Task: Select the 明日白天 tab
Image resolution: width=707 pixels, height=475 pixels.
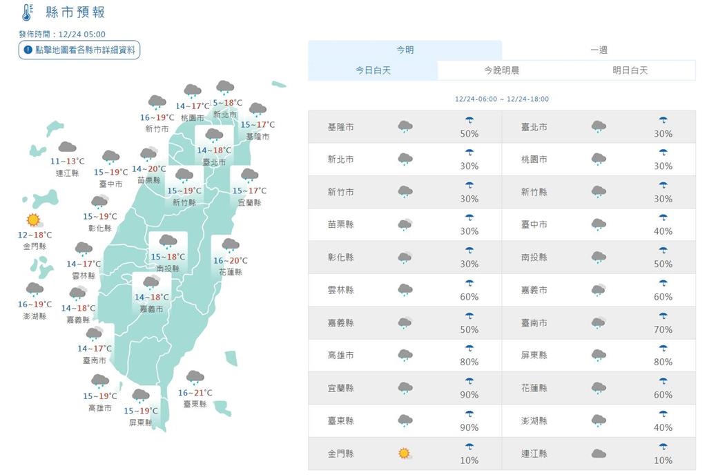Action: [630, 70]
